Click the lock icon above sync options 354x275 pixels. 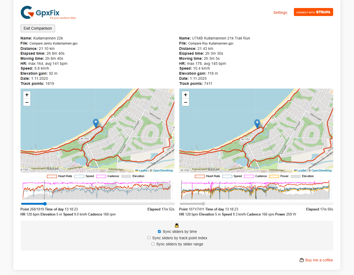click(x=177, y=225)
